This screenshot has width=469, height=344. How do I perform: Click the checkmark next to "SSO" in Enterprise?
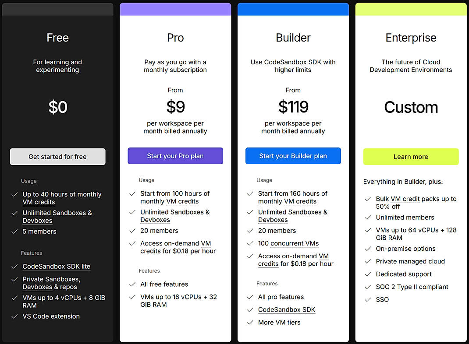368,300
